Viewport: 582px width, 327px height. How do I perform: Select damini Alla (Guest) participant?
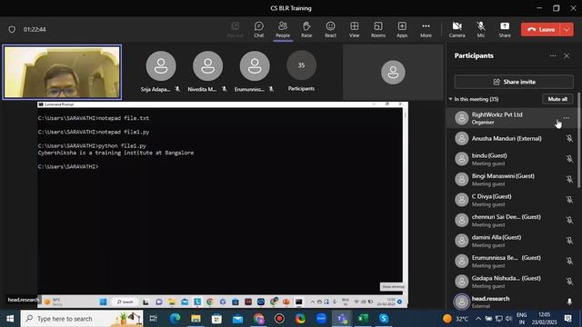pos(512,240)
